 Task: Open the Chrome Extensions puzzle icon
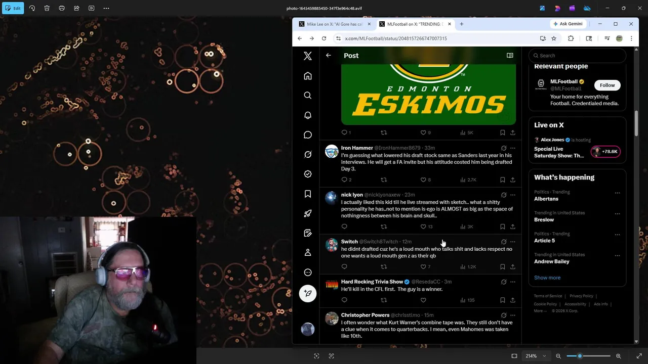pos(571,38)
